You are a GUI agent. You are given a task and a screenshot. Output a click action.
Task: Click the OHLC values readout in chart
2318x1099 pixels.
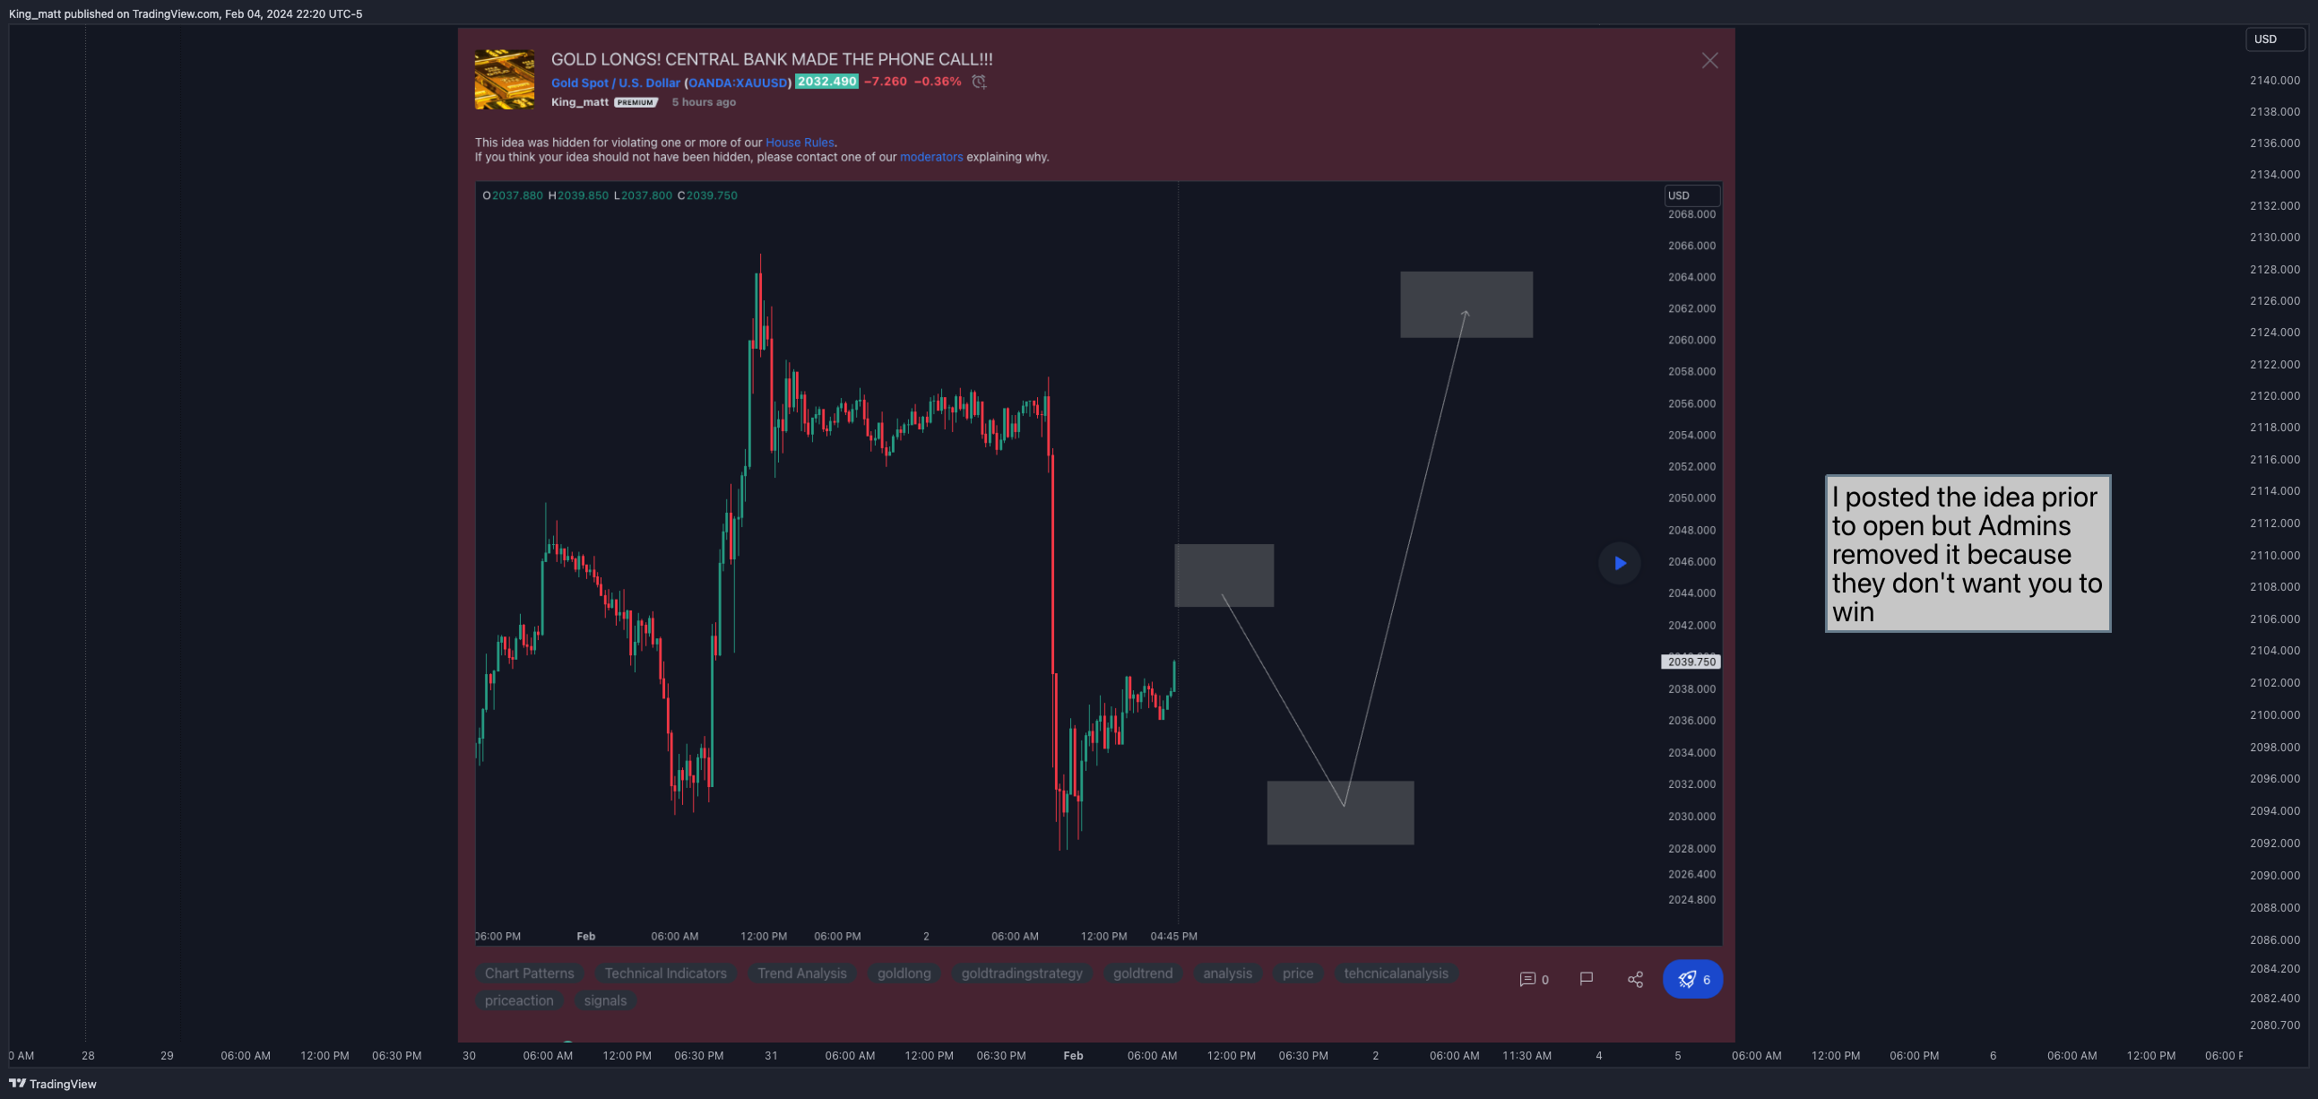tap(610, 195)
